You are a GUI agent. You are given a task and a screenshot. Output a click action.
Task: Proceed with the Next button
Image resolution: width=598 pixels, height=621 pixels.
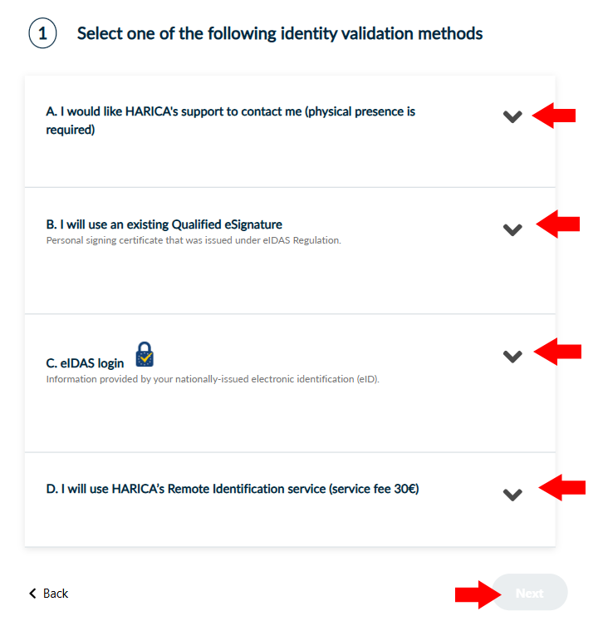tap(530, 593)
